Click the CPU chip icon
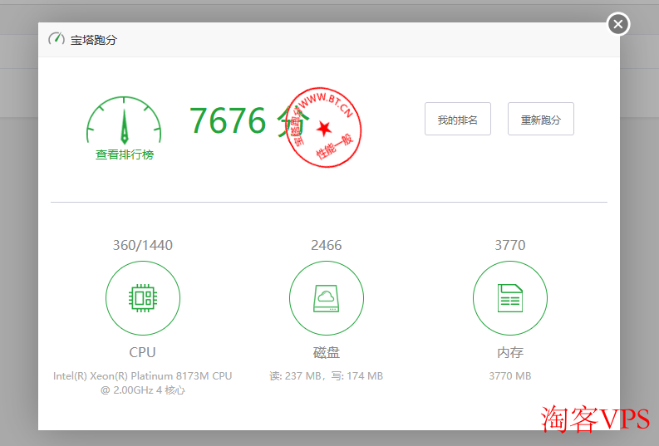This screenshot has height=446, width=659. [143, 298]
